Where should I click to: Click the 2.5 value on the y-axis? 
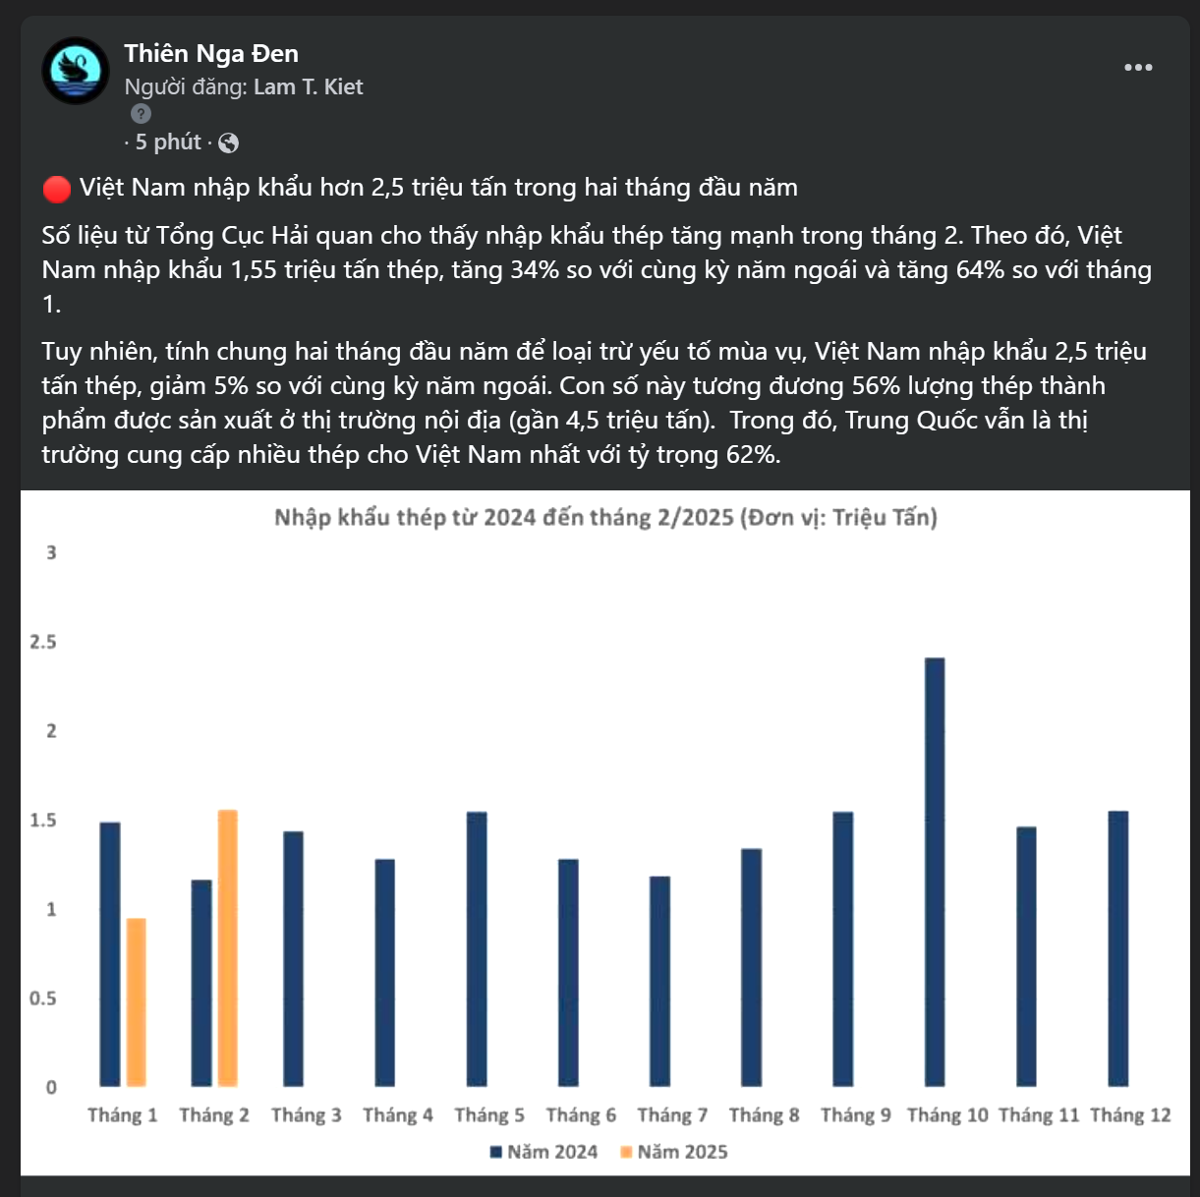coord(43,642)
